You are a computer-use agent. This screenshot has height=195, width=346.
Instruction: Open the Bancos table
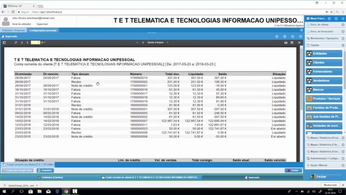pos(324,89)
